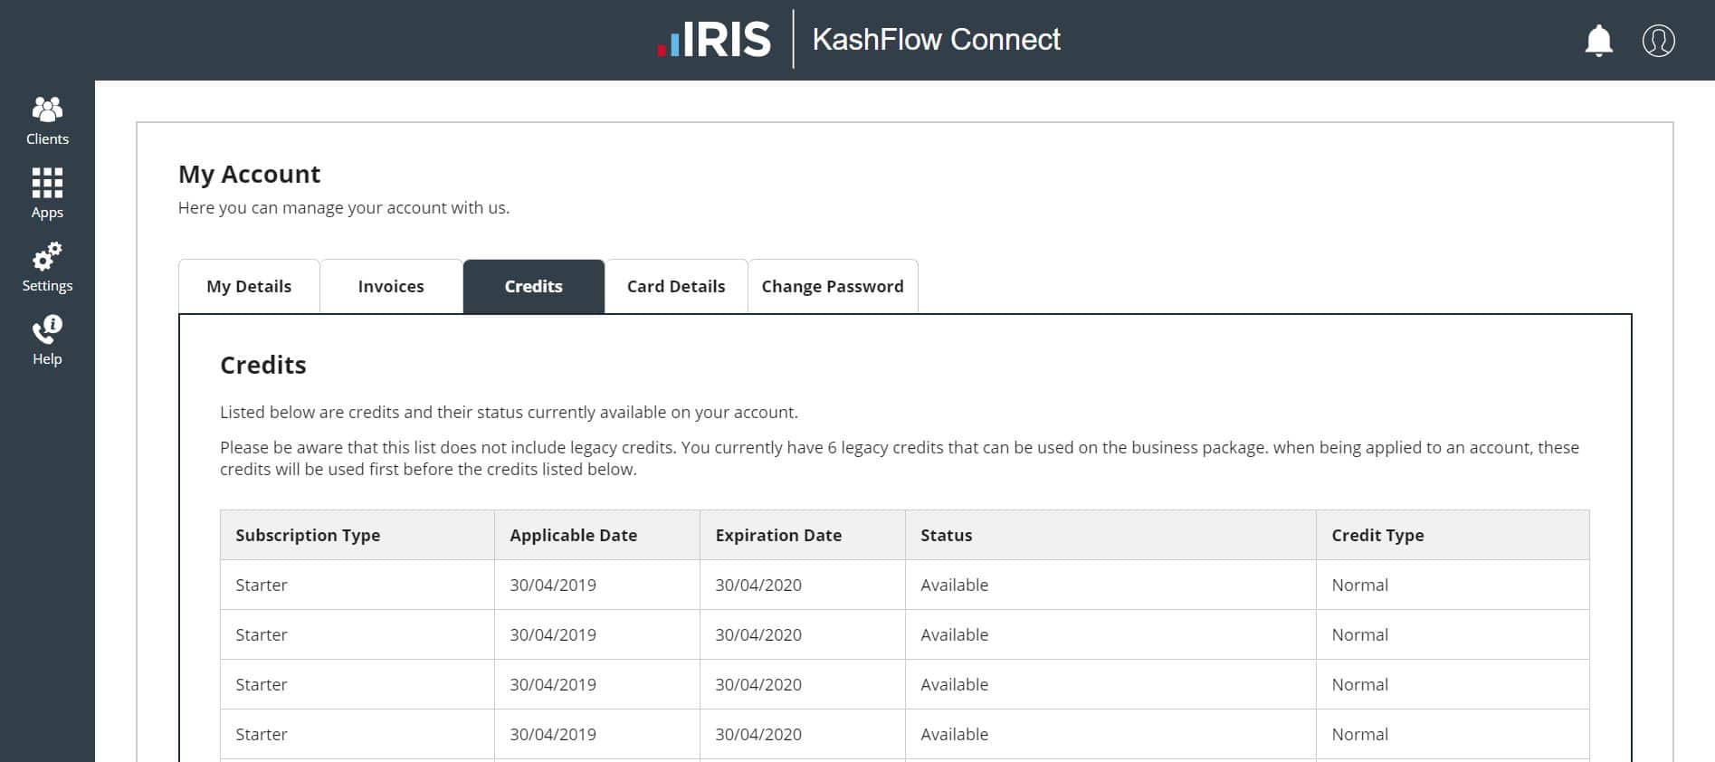Click the Expiration Date column header

pyautogui.click(x=778, y=535)
